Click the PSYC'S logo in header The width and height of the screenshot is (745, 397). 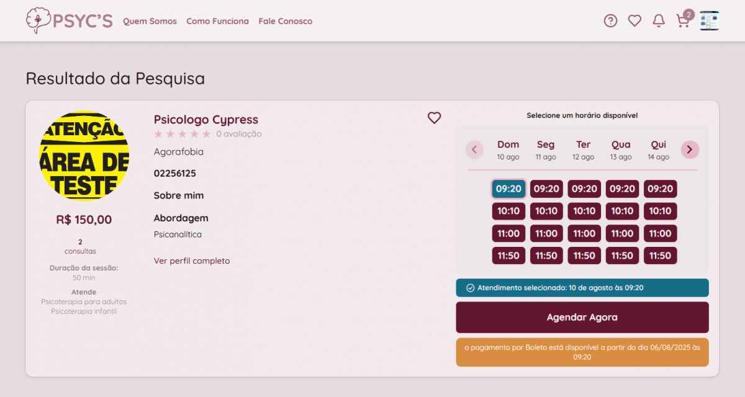coord(69,21)
